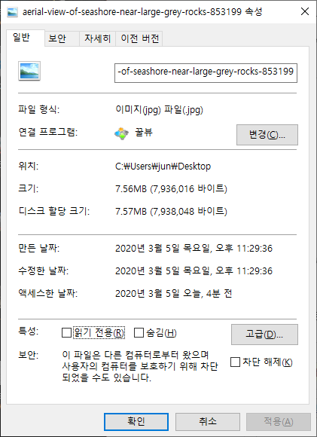Select the 일반 tab
Screen dimensions: 317x437
21,38
